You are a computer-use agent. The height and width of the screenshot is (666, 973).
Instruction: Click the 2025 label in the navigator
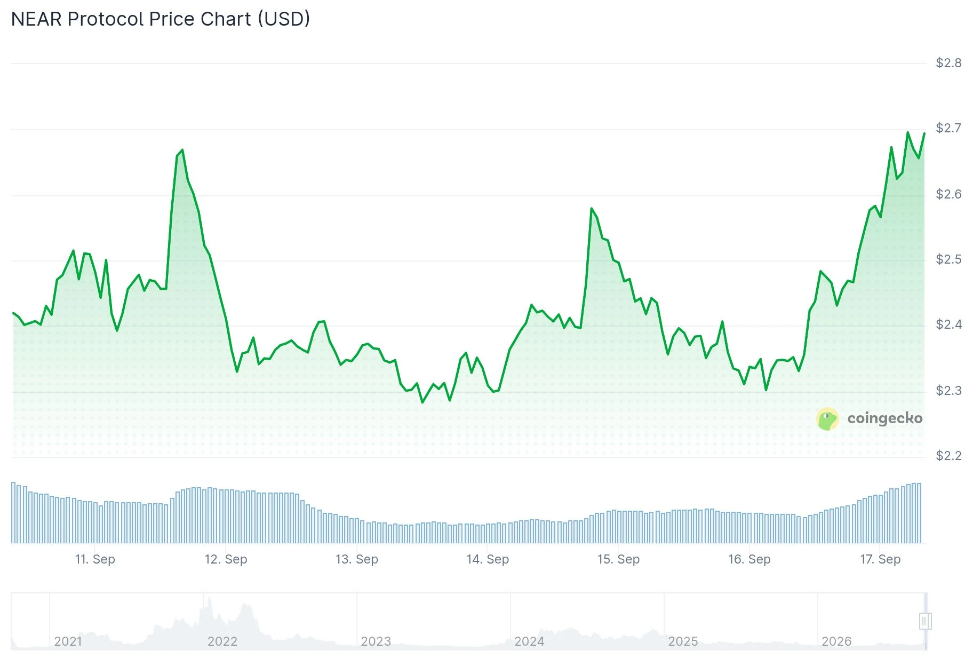click(683, 641)
